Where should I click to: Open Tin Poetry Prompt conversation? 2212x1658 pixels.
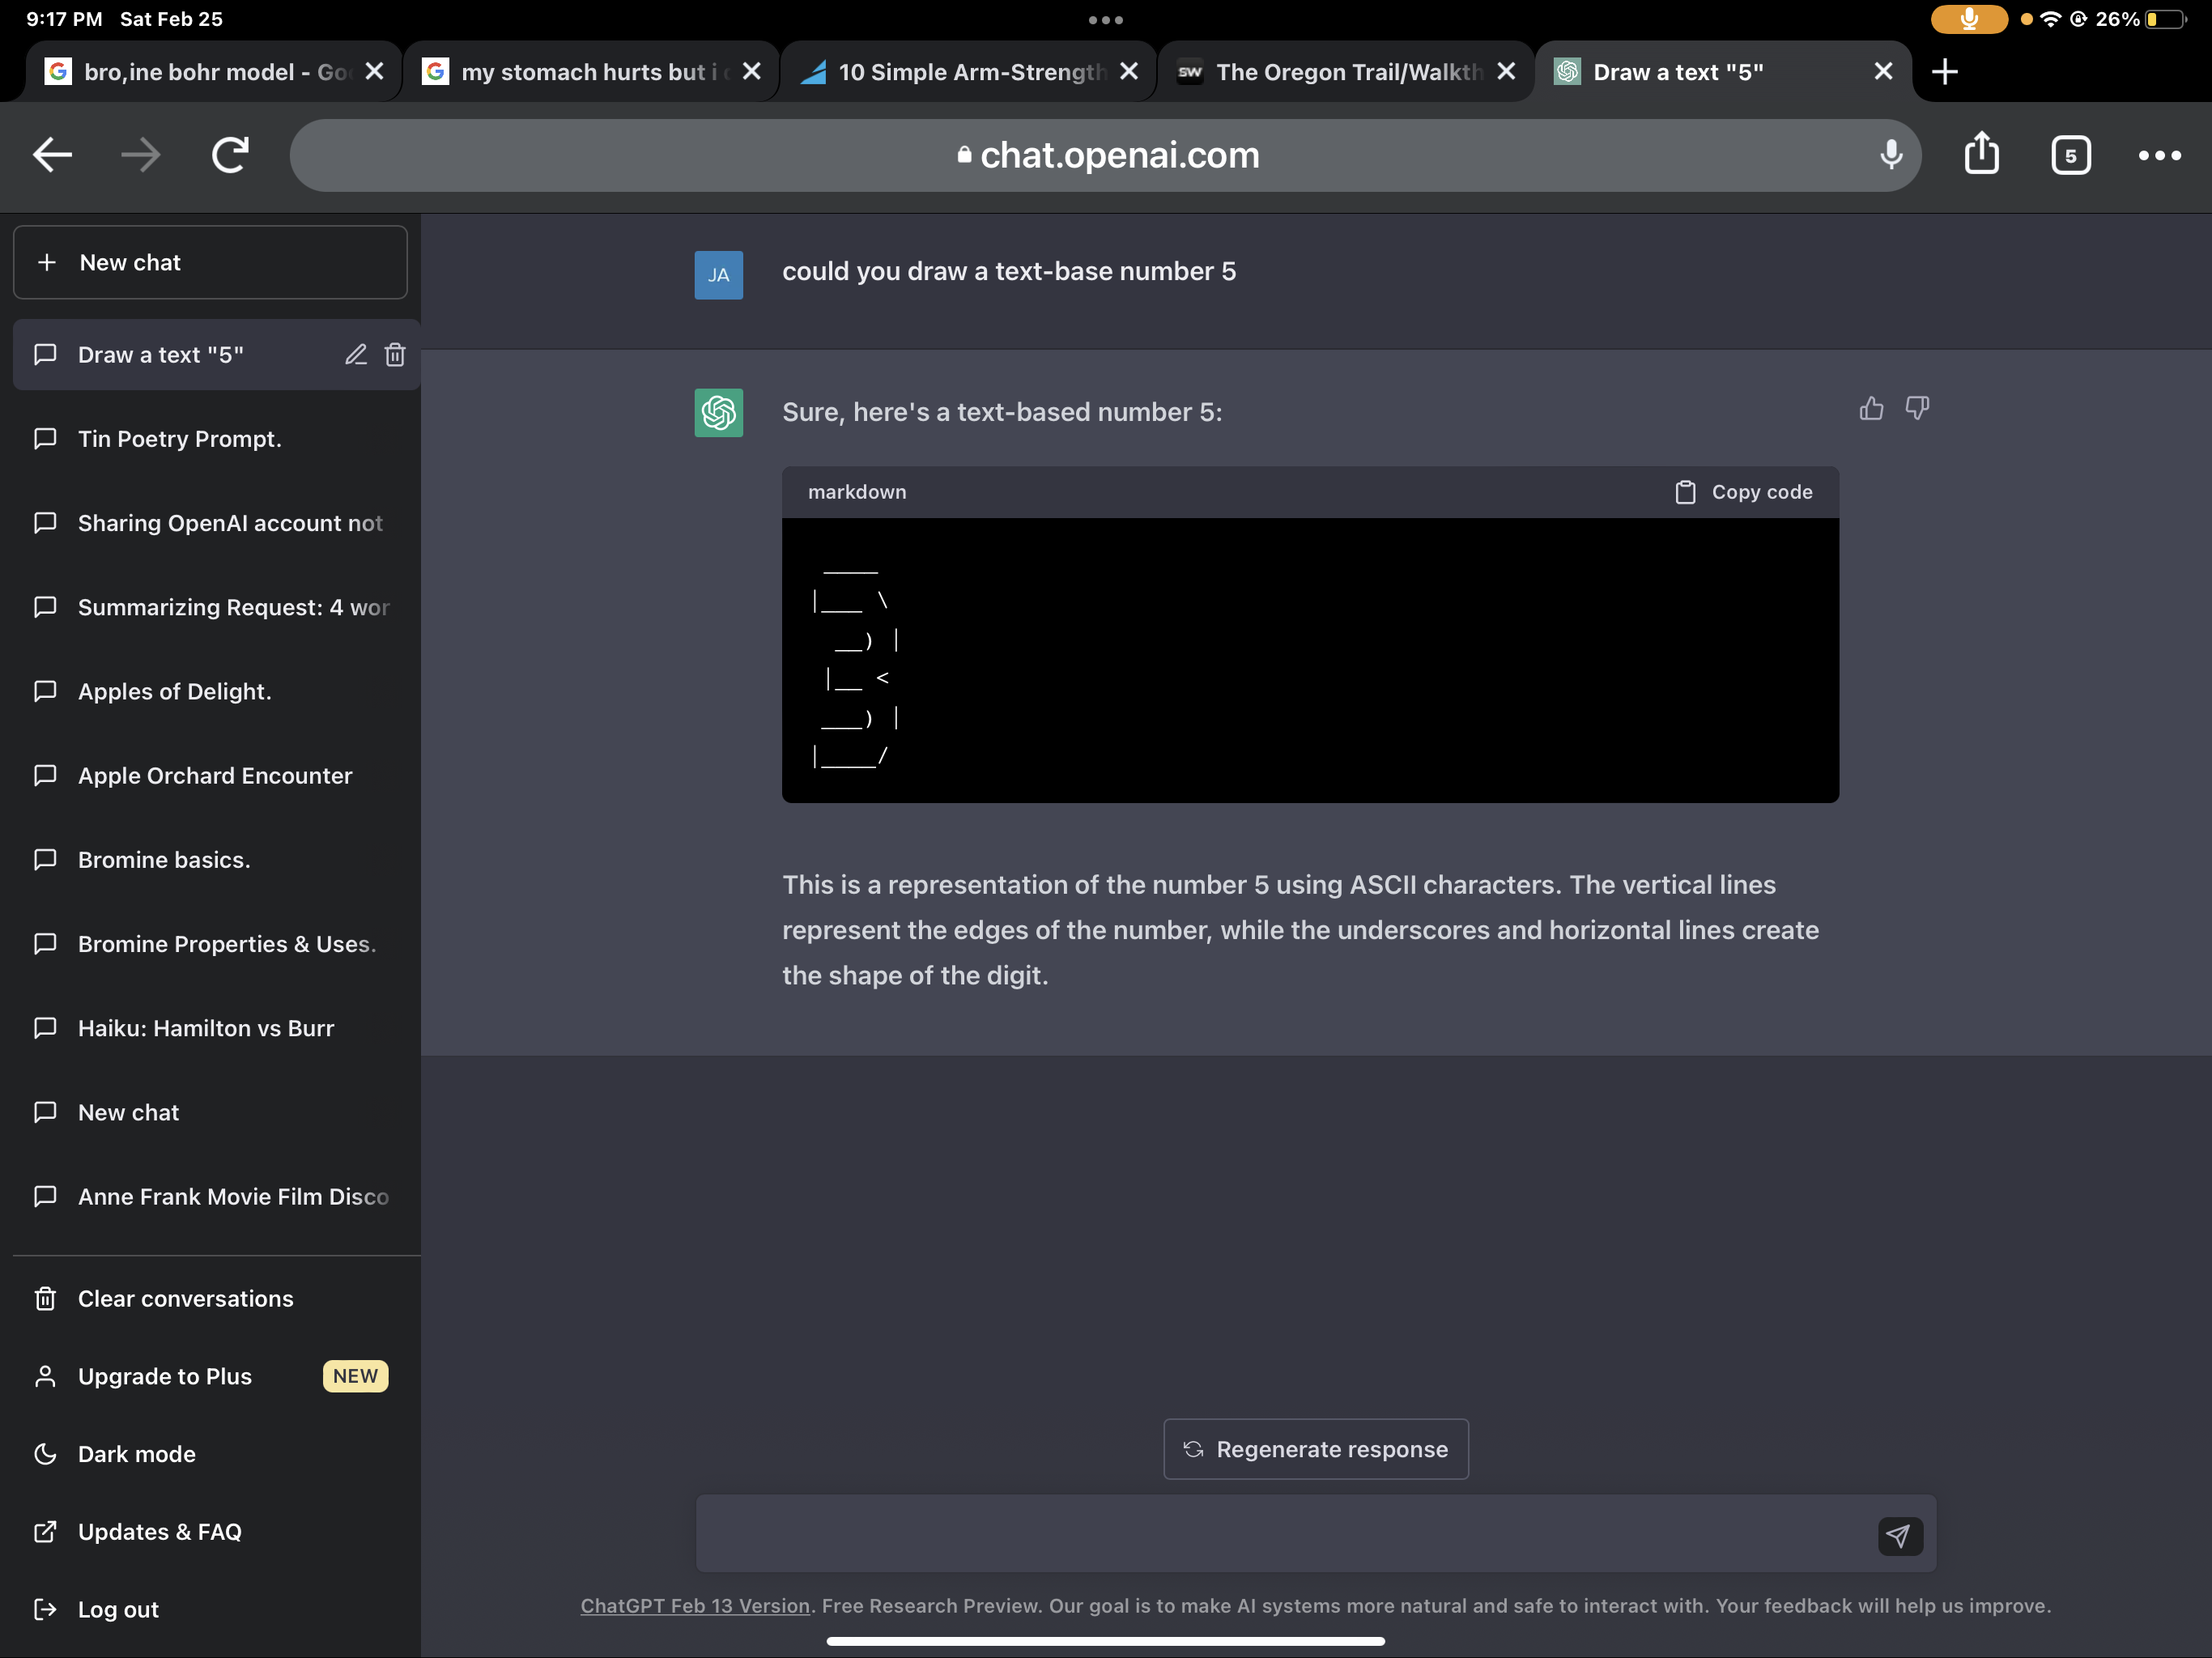coord(180,439)
